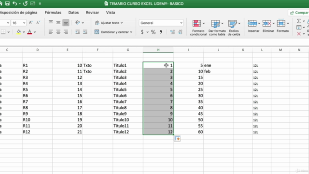Open font color dropdown arrow
309x174 pixels.
pyautogui.click(x=35, y=32)
